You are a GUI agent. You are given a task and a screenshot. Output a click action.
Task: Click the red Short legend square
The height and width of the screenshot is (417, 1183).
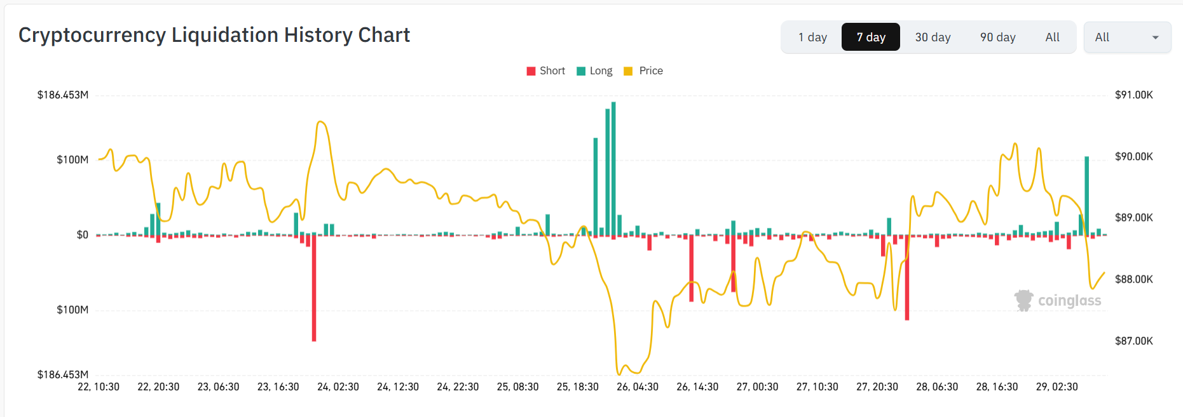click(x=530, y=70)
